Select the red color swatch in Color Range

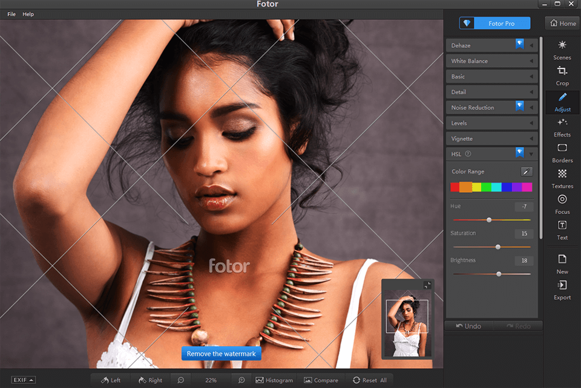(454, 187)
